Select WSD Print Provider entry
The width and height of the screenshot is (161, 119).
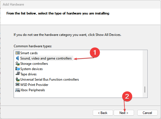pos(34,85)
